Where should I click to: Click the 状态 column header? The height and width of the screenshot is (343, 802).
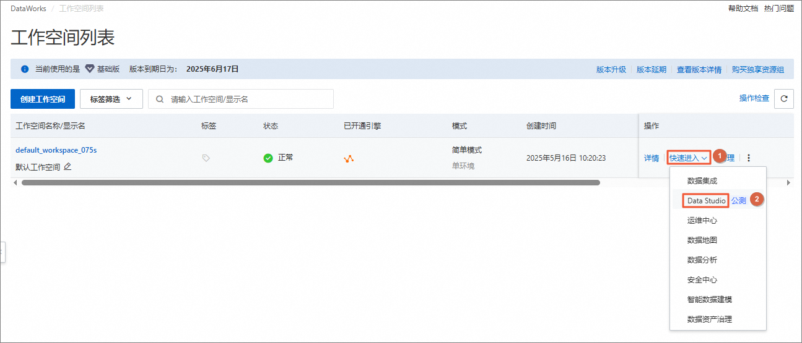271,126
